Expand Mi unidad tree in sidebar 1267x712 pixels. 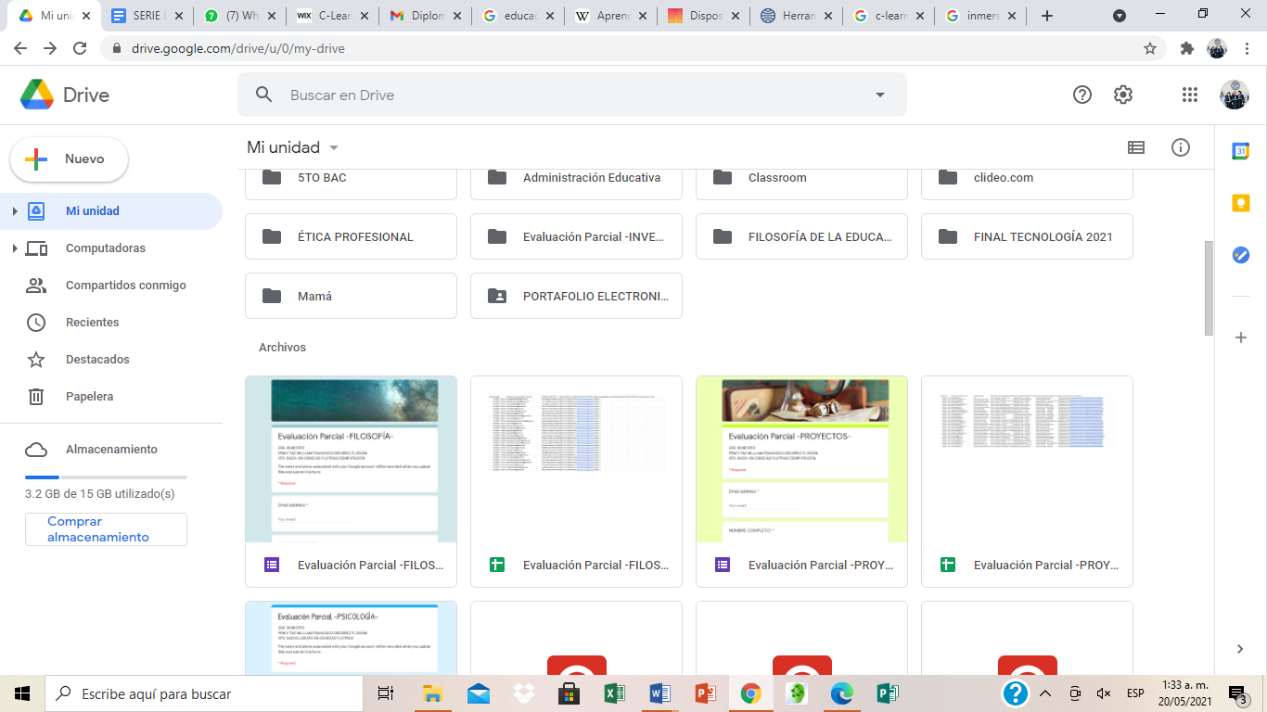pos(14,211)
